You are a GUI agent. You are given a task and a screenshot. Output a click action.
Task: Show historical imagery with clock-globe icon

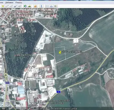pos(25,6)
